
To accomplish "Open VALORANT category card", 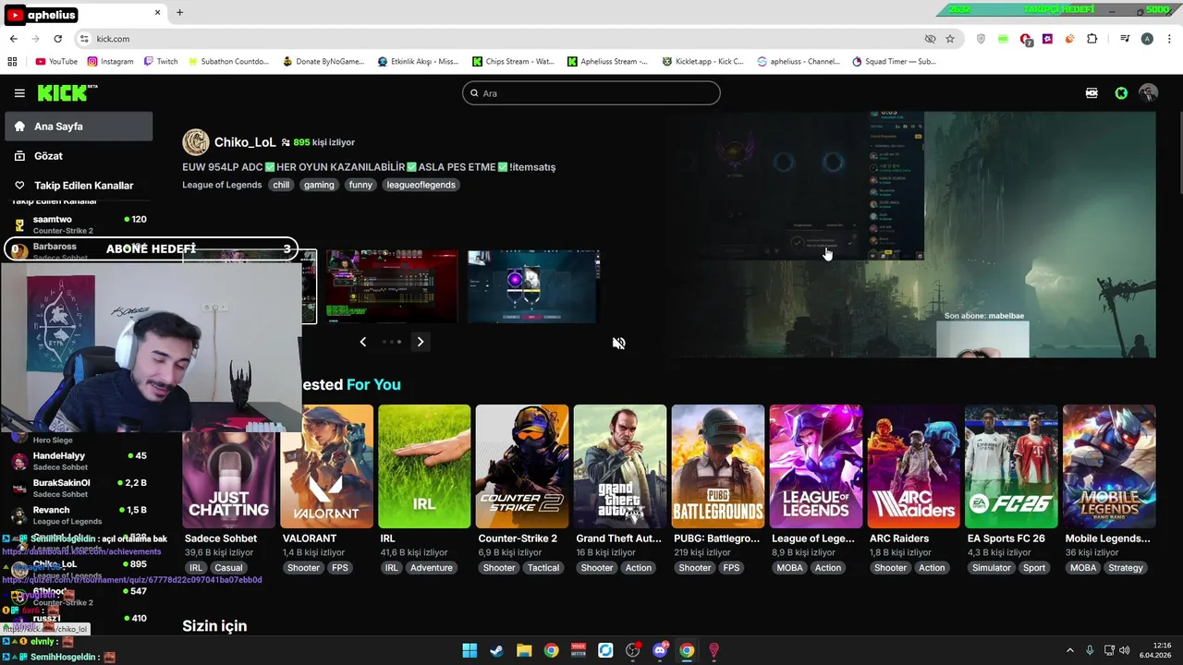I will coord(326,466).
